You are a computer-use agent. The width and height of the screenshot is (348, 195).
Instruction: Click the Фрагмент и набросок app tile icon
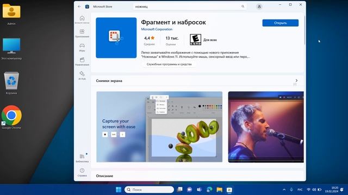click(116, 38)
